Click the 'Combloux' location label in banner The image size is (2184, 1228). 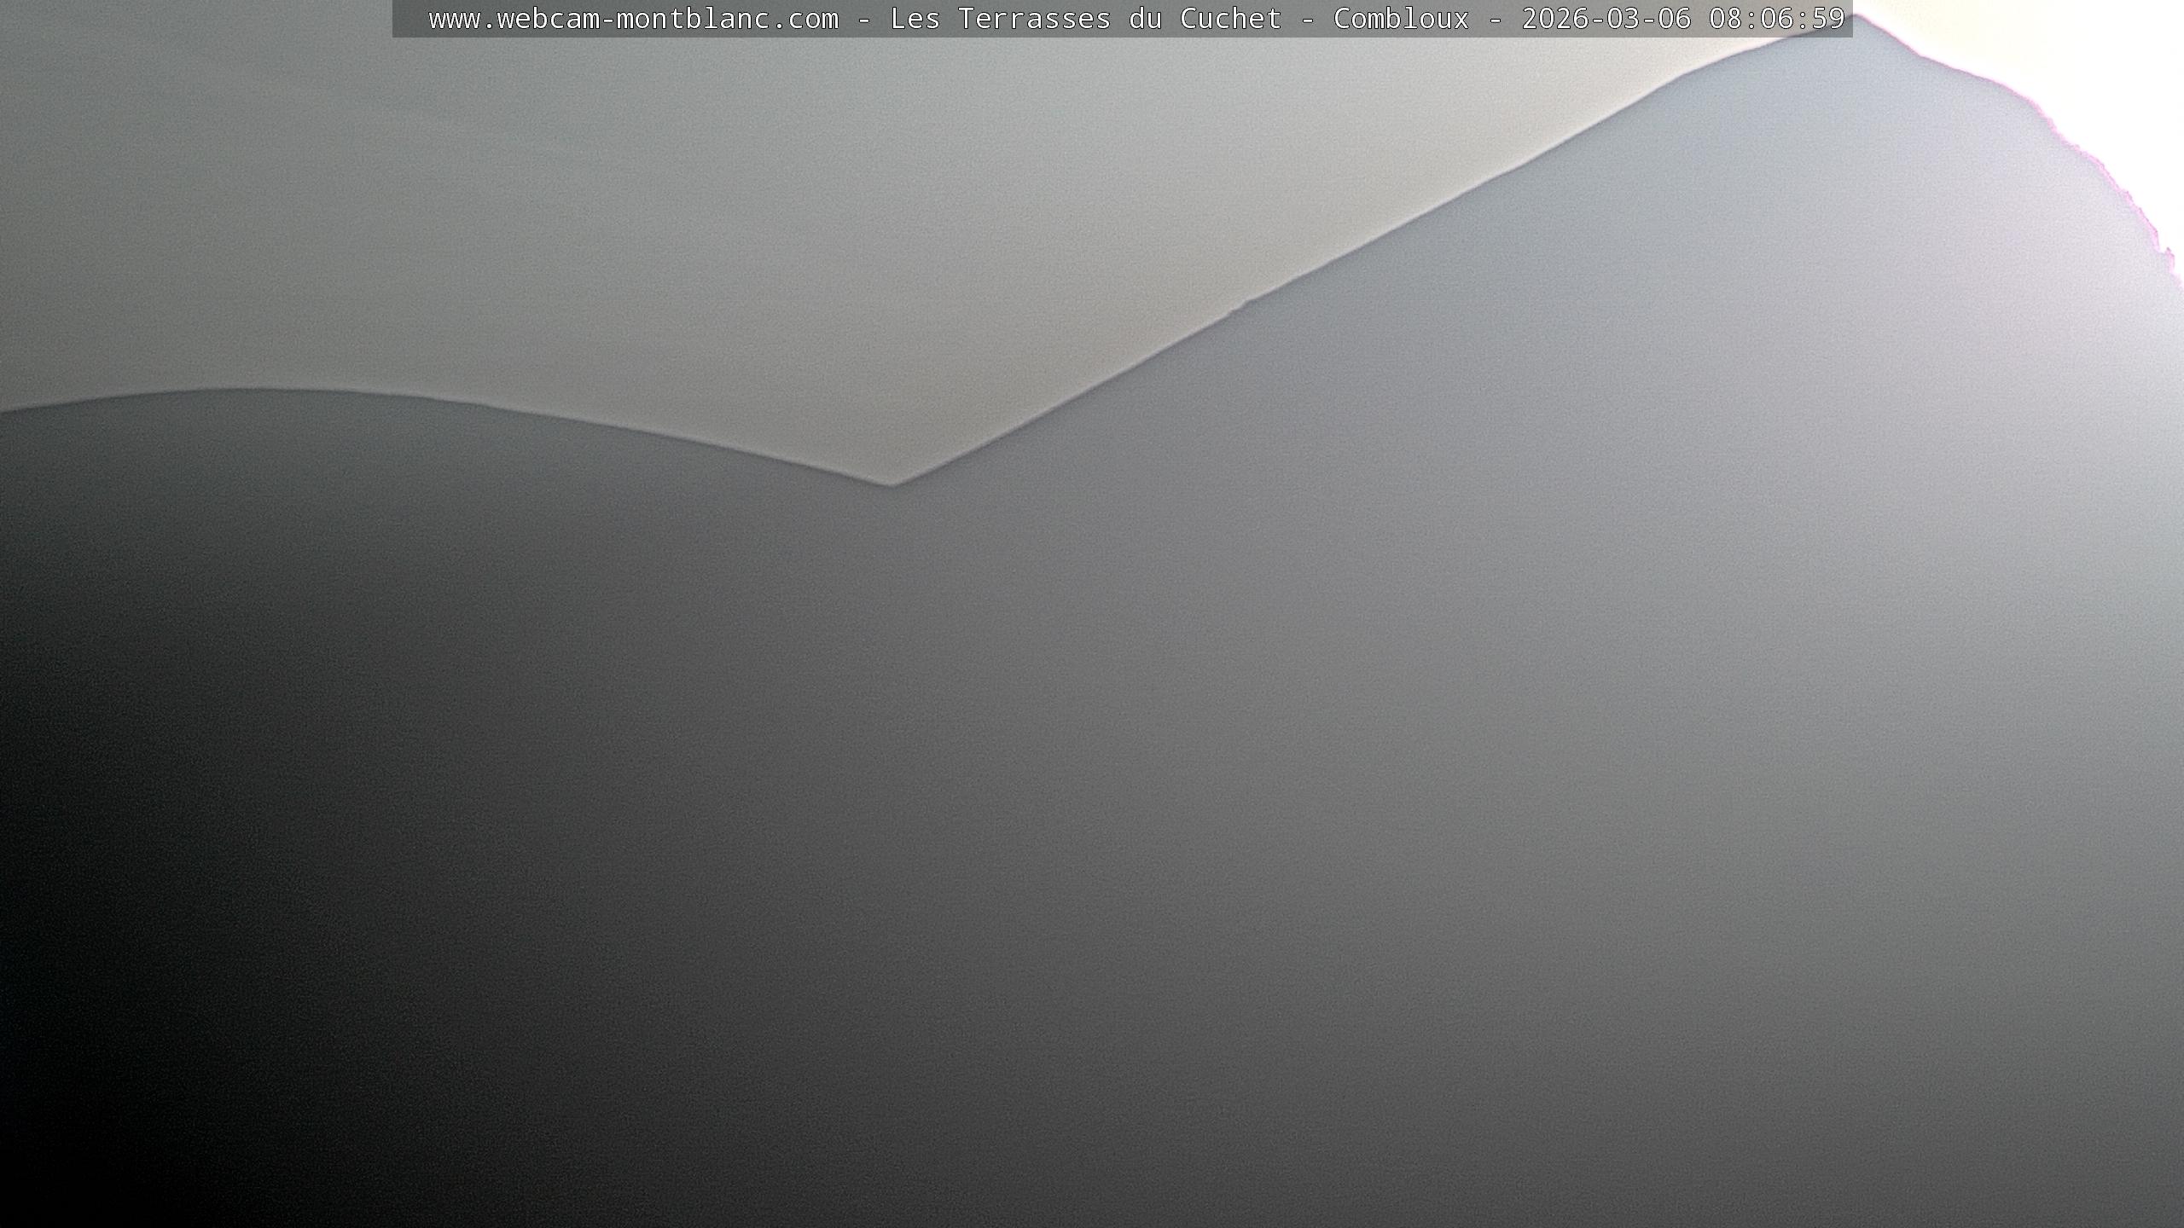pyautogui.click(x=1401, y=19)
